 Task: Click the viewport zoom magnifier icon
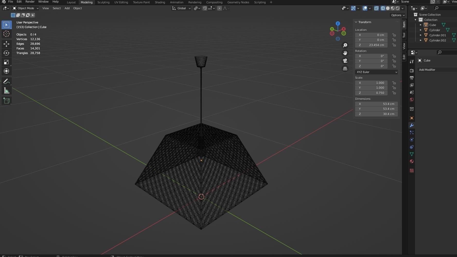pyautogui.click(x=345, y=45)
